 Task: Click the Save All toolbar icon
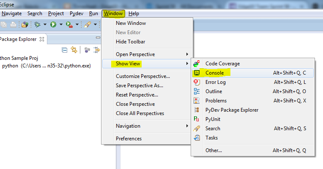(x=4, y=24)
